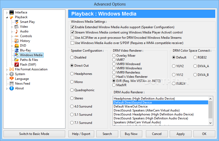
Task: Click the red Flash (SWF) icon
Action: click(17, 65)
